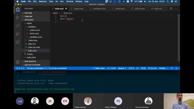This screenshot has height=109, width=194.
Task: Change end of line sequence LF
Action: (x=137, y=68)
